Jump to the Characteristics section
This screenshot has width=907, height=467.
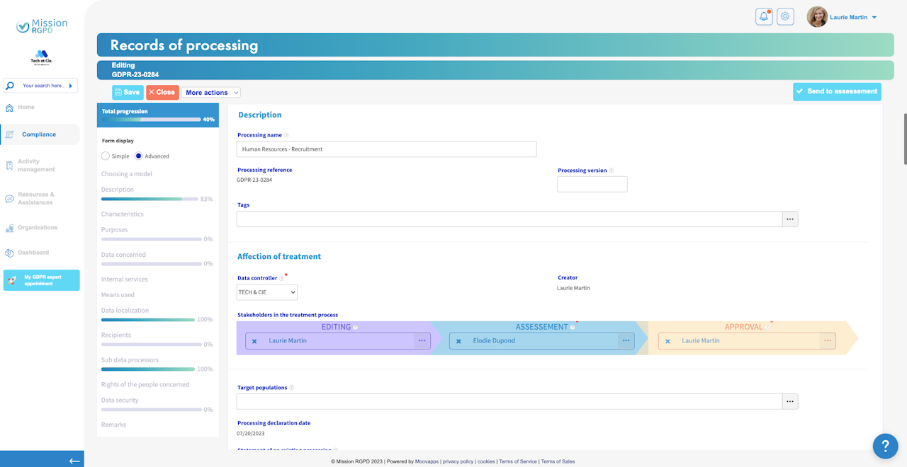pyautogui.click(x=123, y=214)
